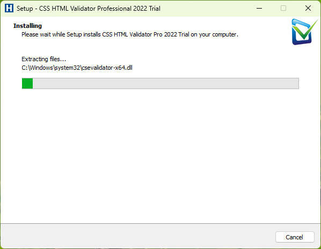Click the 'Validator Pro 2022 Trial' text in message

159,34
